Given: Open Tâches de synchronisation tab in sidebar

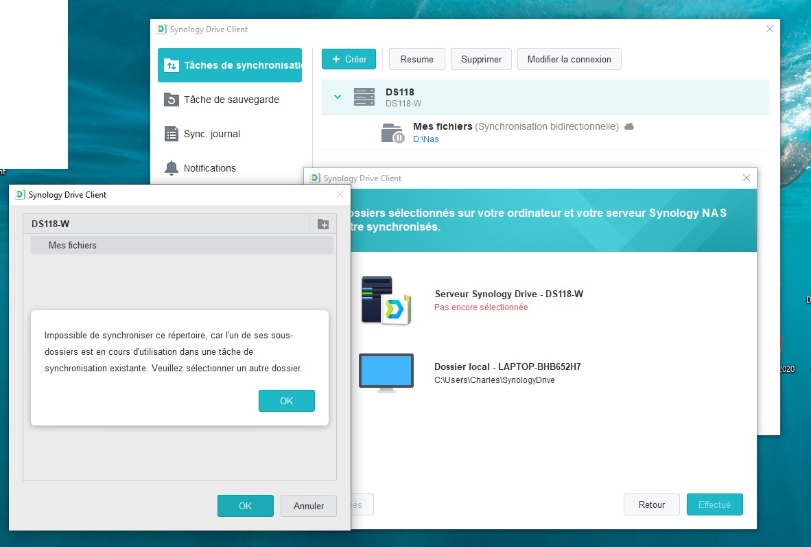Looking at the screenshot, I should [230, 65].
